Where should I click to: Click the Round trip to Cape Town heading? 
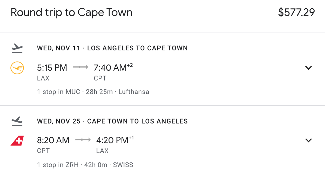71,13
